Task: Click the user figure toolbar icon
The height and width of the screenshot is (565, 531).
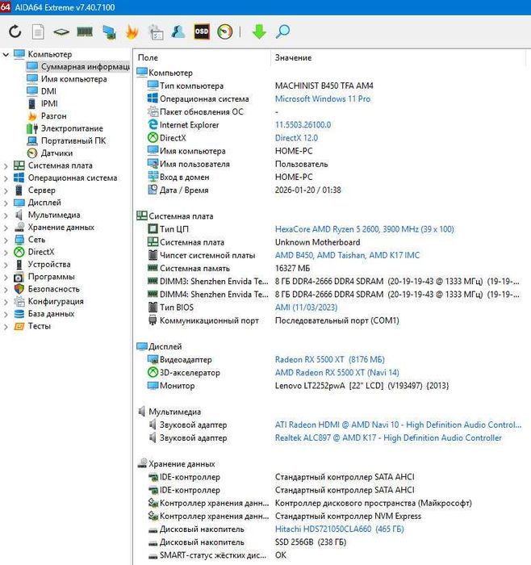Action: click(x=178, y=31)
